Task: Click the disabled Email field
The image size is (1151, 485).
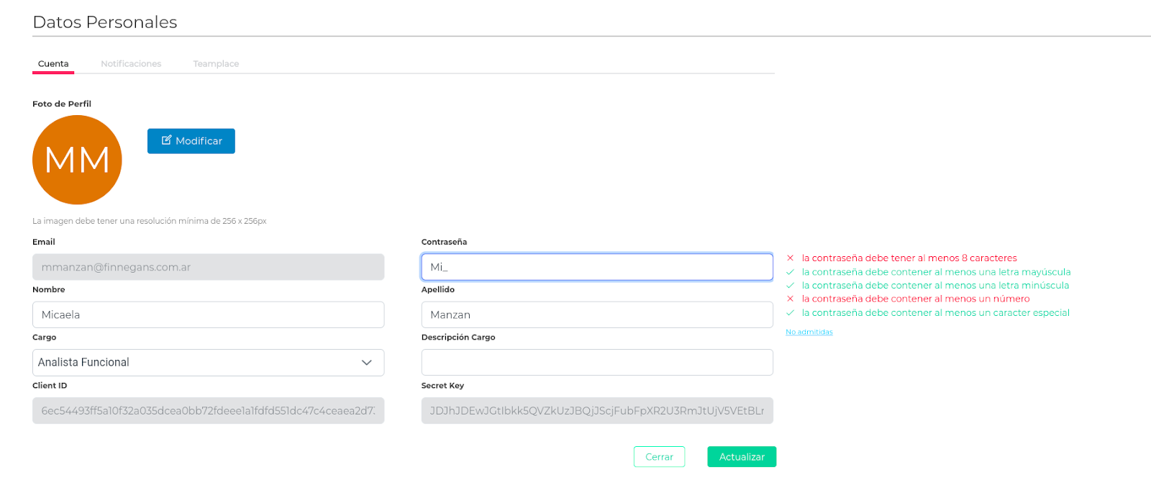Action: click(x=208, y=267)
